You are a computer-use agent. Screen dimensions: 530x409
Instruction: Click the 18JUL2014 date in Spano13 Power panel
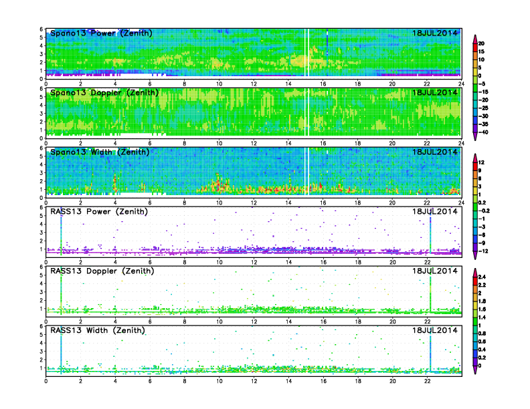435,33
